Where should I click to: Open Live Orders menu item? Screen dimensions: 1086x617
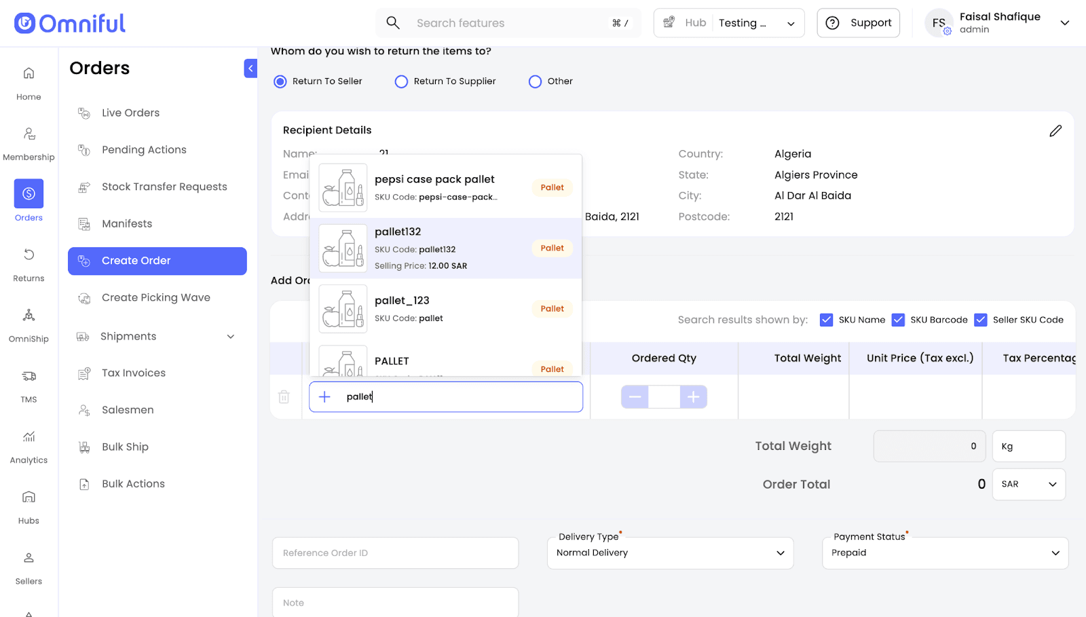tap(130, 113)
